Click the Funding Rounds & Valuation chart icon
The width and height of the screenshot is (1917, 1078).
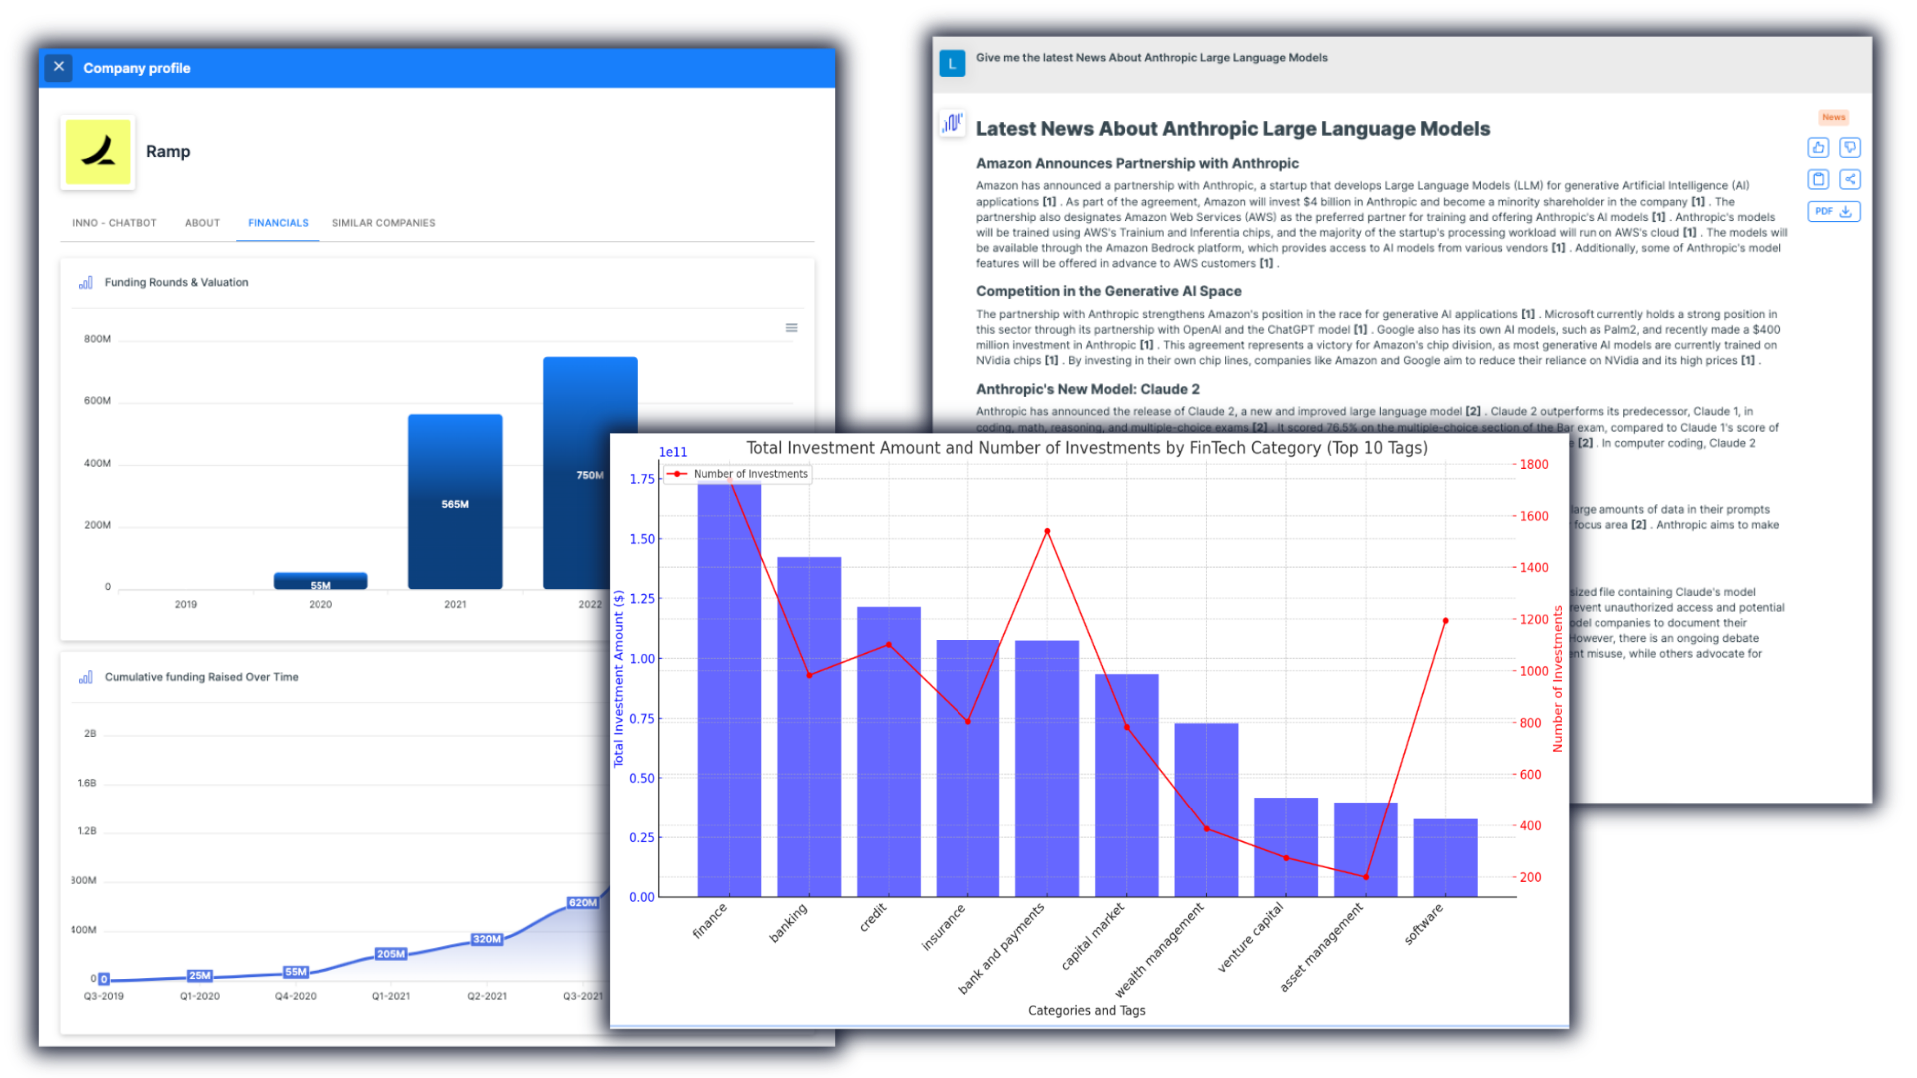click(x=86, y=283)
